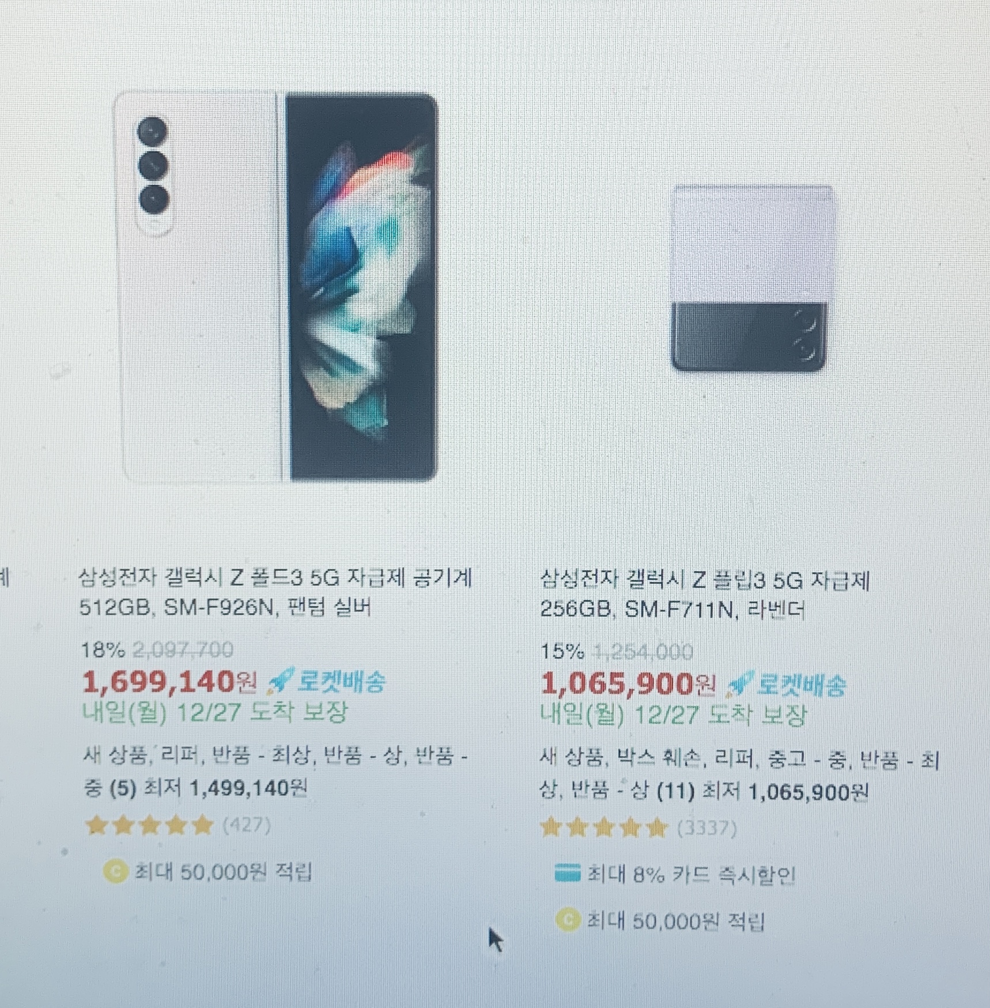Click the 1,065,900원 red price
The height and width of the screenshot is (1008, 990).
[x=628, y=684]
